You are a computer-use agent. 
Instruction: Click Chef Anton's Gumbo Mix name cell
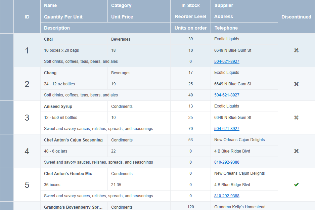[x=74, y=173]
